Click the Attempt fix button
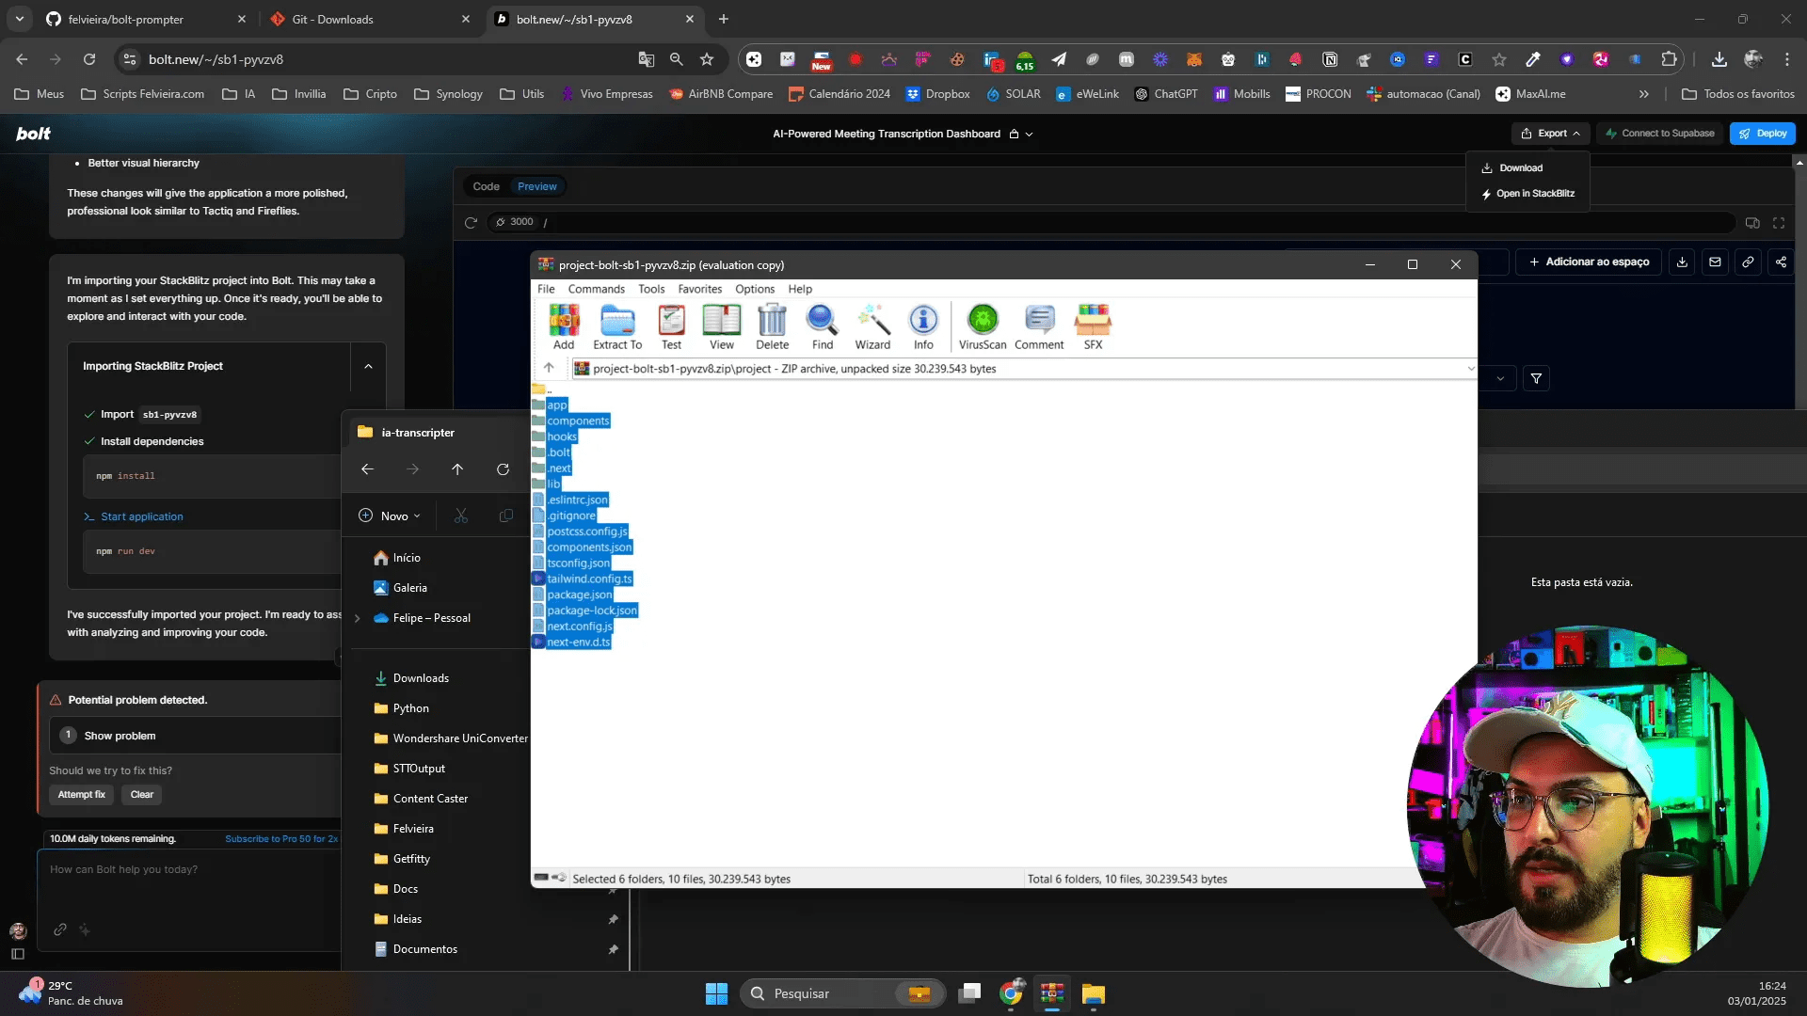The height and width of the screenshot is (1016, 1807). tap(82, 795)
